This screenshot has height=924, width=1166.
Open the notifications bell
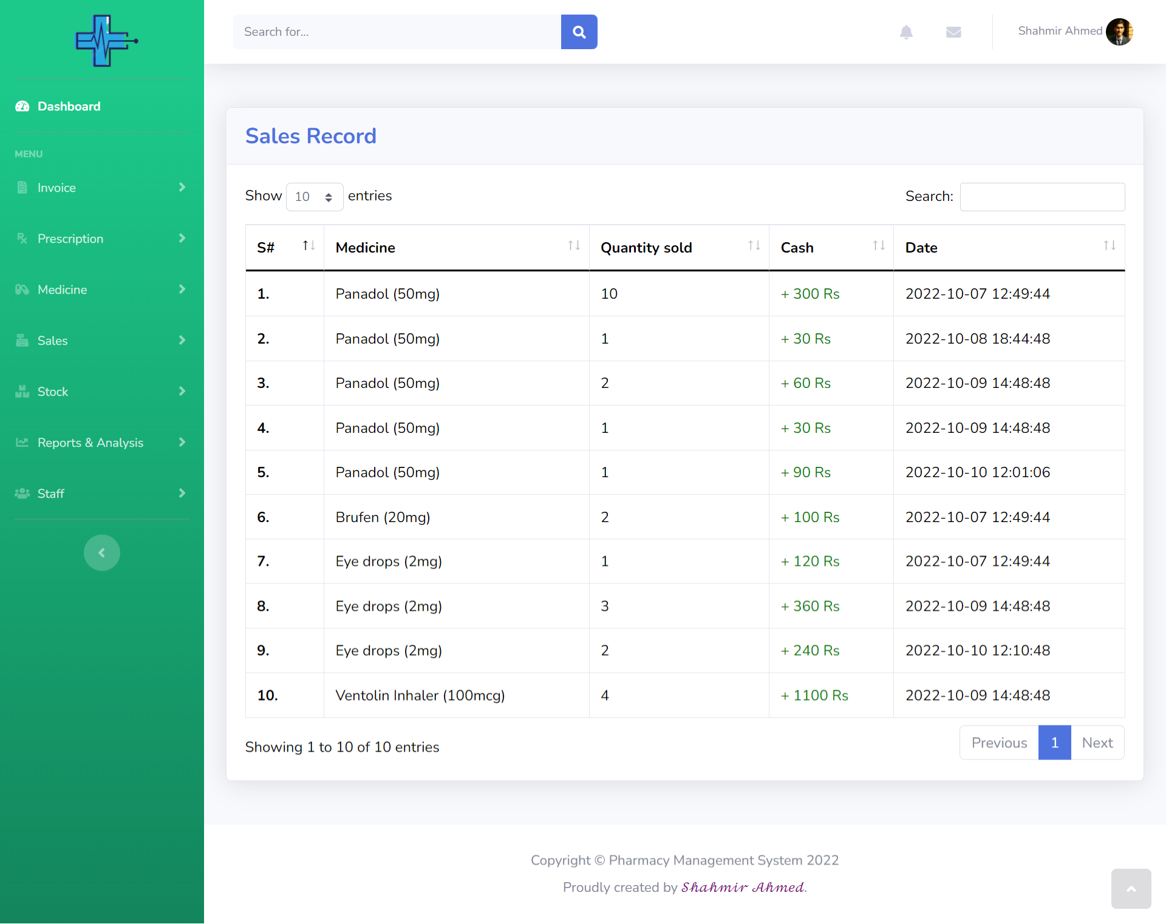click(x=906, y=32)
